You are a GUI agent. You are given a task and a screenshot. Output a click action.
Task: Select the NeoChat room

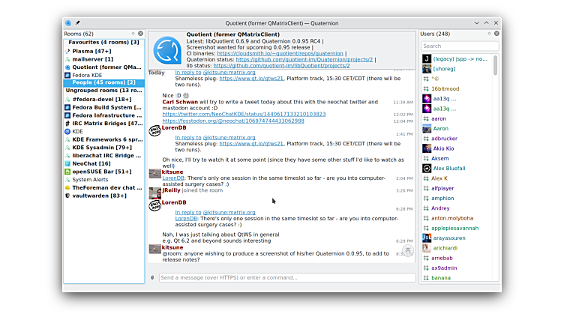[x=91, y=163]
